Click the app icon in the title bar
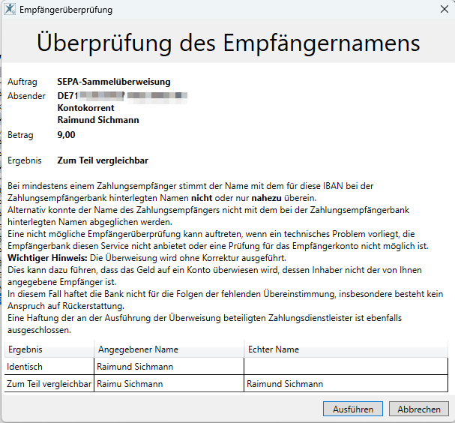This screenshot has width=455, height=423. coord(10,10)
